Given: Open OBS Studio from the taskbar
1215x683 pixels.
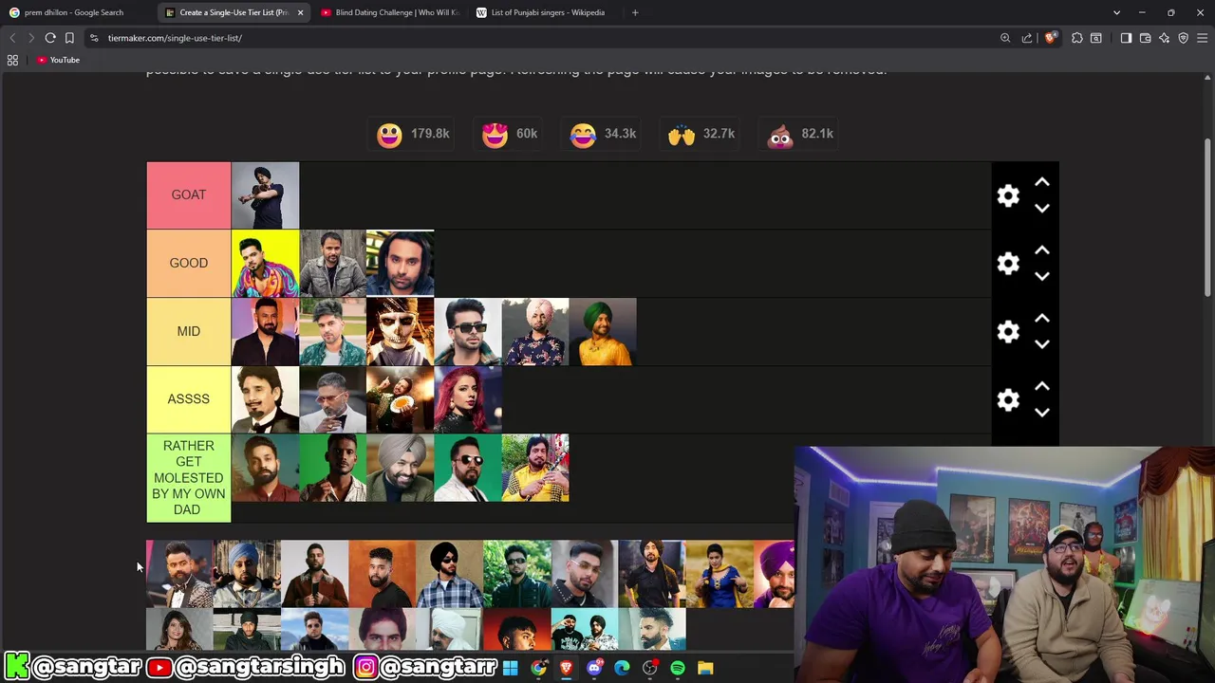Looking at the screenshot, I should tap(649, 668).
